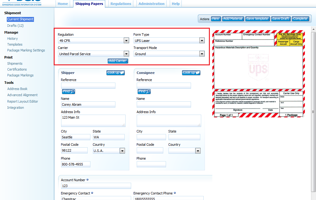Click the Consignee Look up book icon button
Screen dimensions: 316x200
click(x=191, y=73)
